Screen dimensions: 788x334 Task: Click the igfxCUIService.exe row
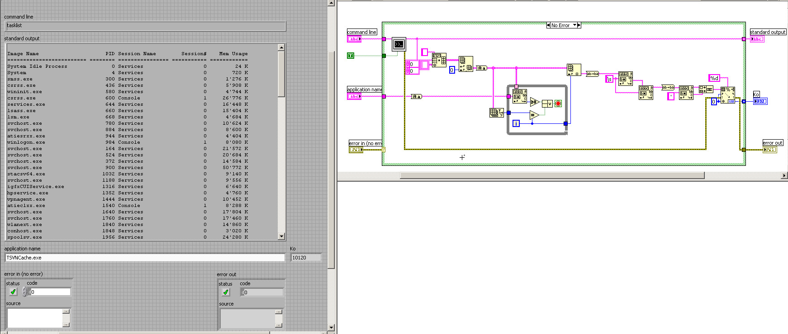point(128,187)
